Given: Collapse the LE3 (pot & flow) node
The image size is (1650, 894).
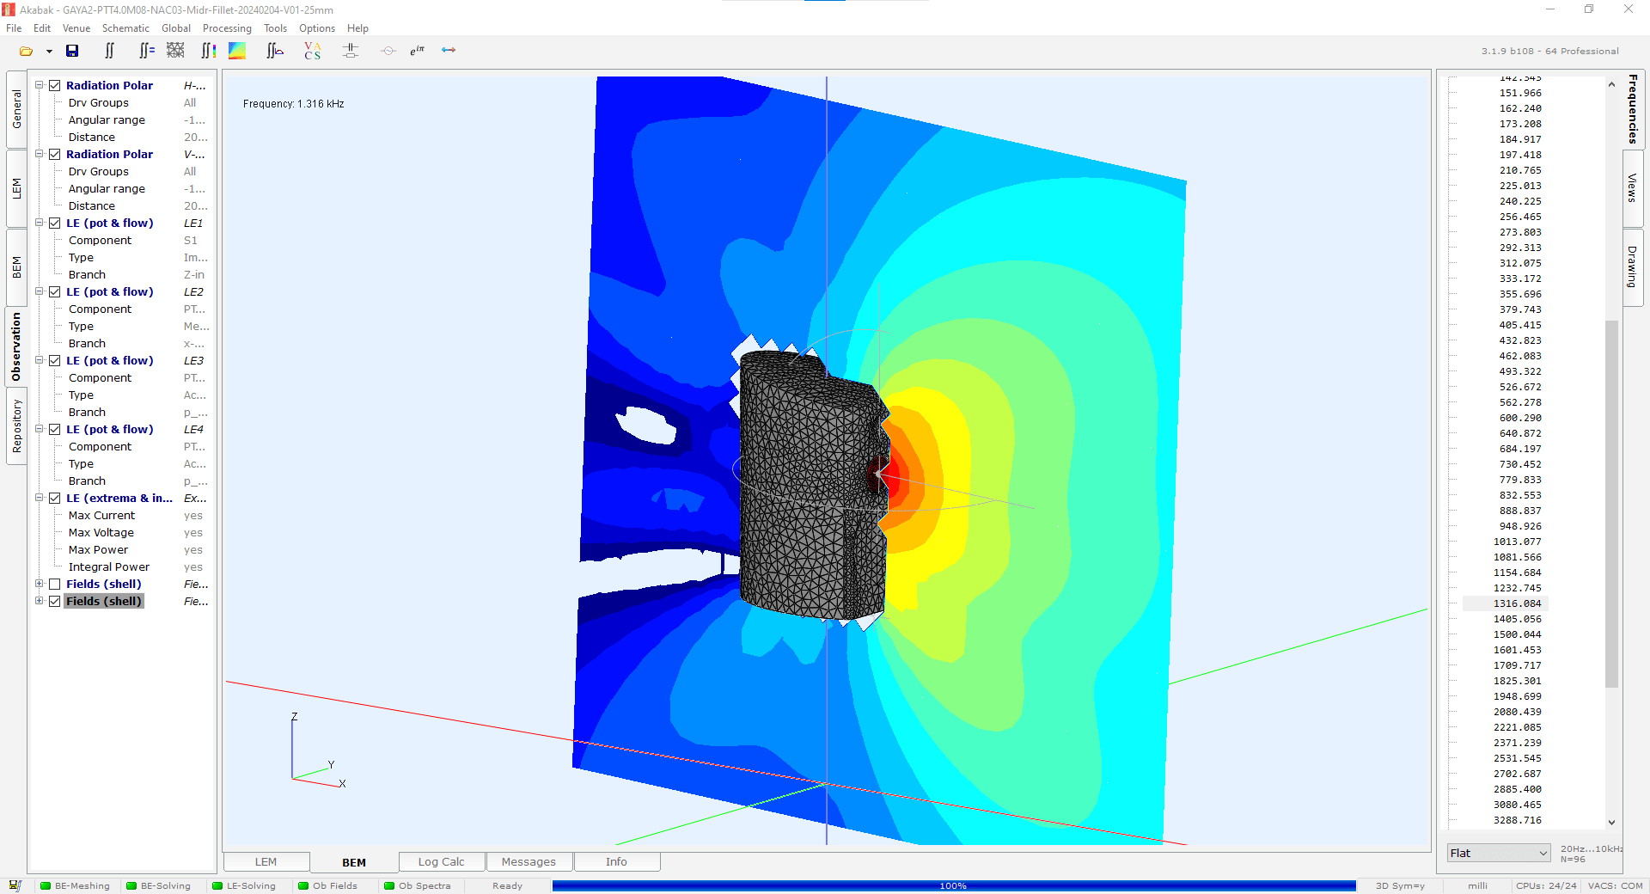Looking at the screenshot, I should click(39, 360).
